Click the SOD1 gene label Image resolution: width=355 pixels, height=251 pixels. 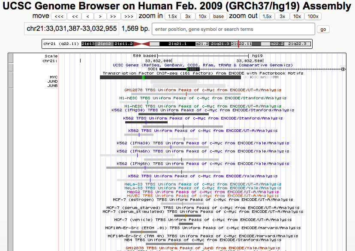[x=153, y=69]
